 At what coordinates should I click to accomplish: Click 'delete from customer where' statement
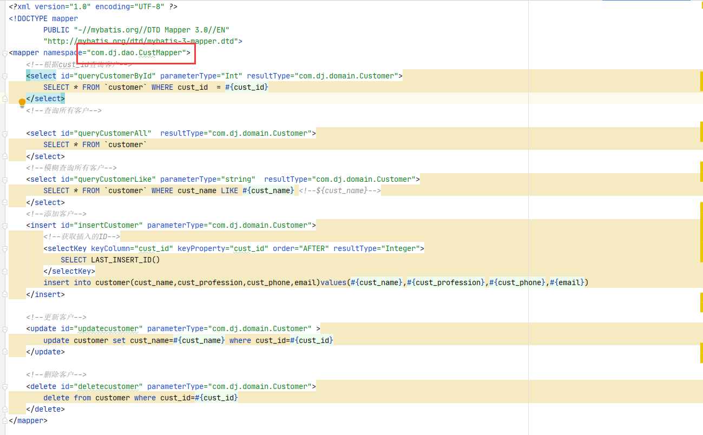tap(100, 398)
